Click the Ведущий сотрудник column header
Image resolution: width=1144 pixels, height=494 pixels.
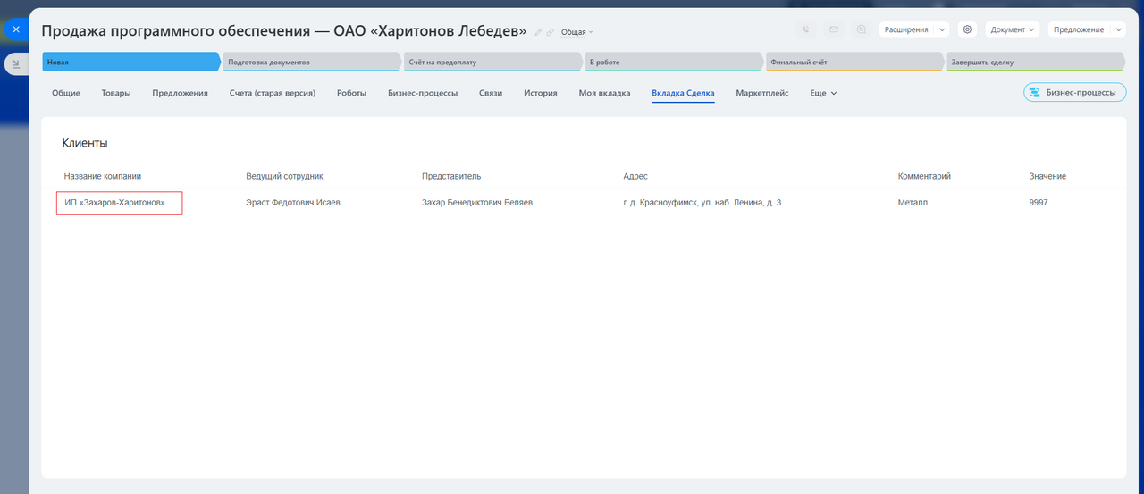284,176
